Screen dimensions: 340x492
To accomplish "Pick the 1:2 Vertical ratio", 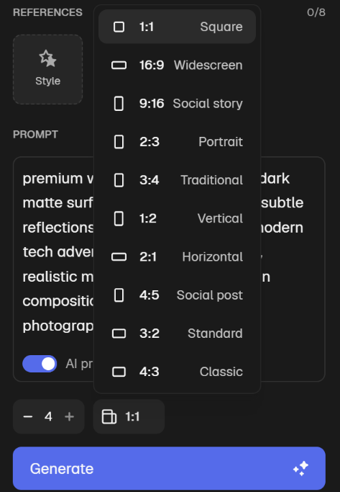I will (178, 218).
